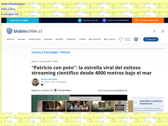Open author Ignacio Hermosilla's profile link
This screenshot has height=126, width=168.
coord(49,79)
